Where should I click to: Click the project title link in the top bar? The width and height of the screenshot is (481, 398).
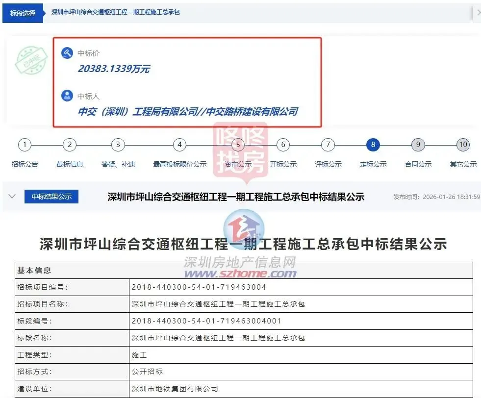pyautogui.click(x=115, y=12)
